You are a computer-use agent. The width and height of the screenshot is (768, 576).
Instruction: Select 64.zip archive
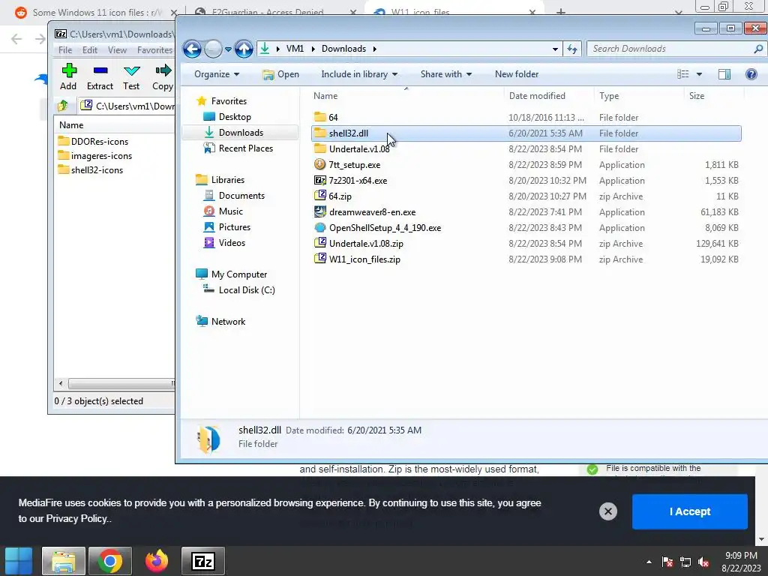(x=526, y=196)
